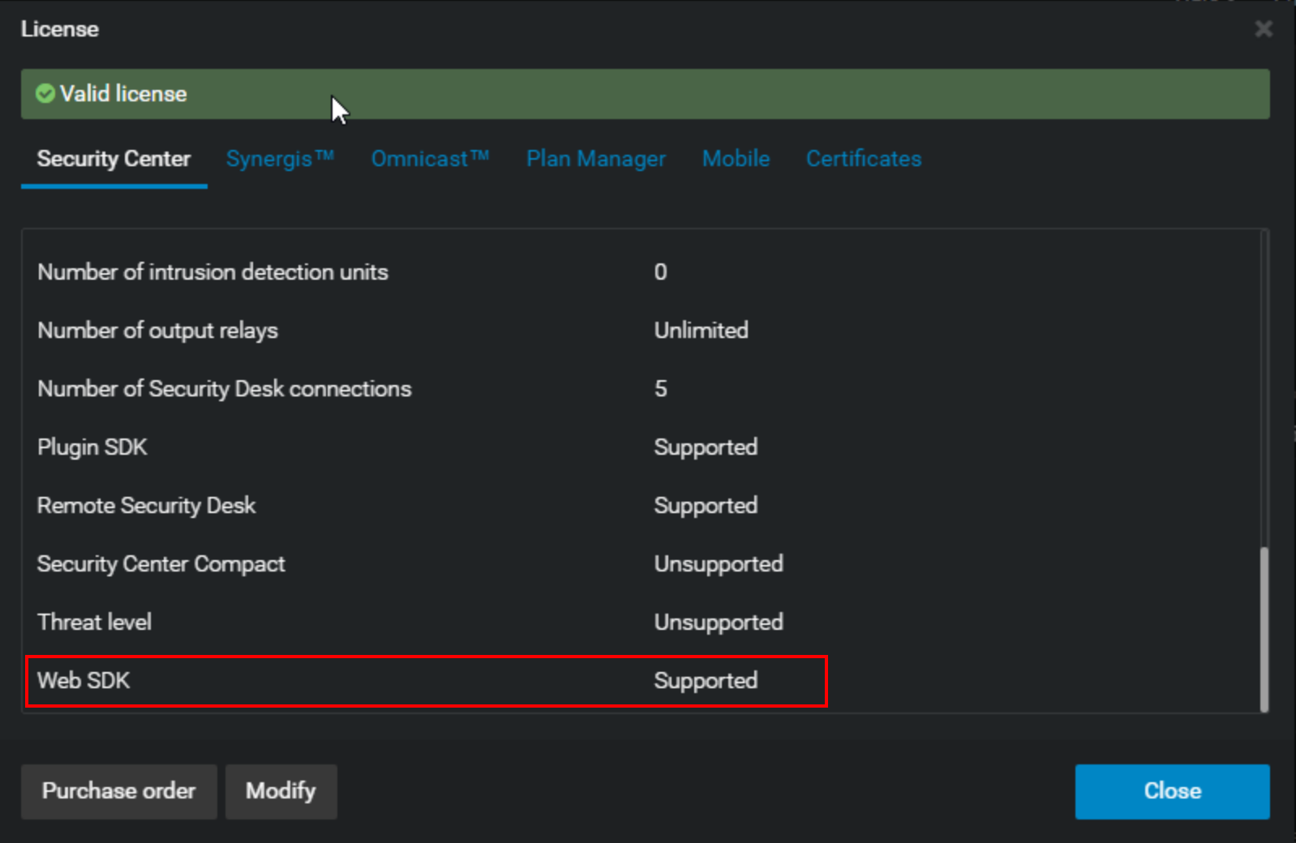The width and height of the screenshot is (1296, 843).
Task: Click the 'License' dialog title
Action: [x=60, y=29]
